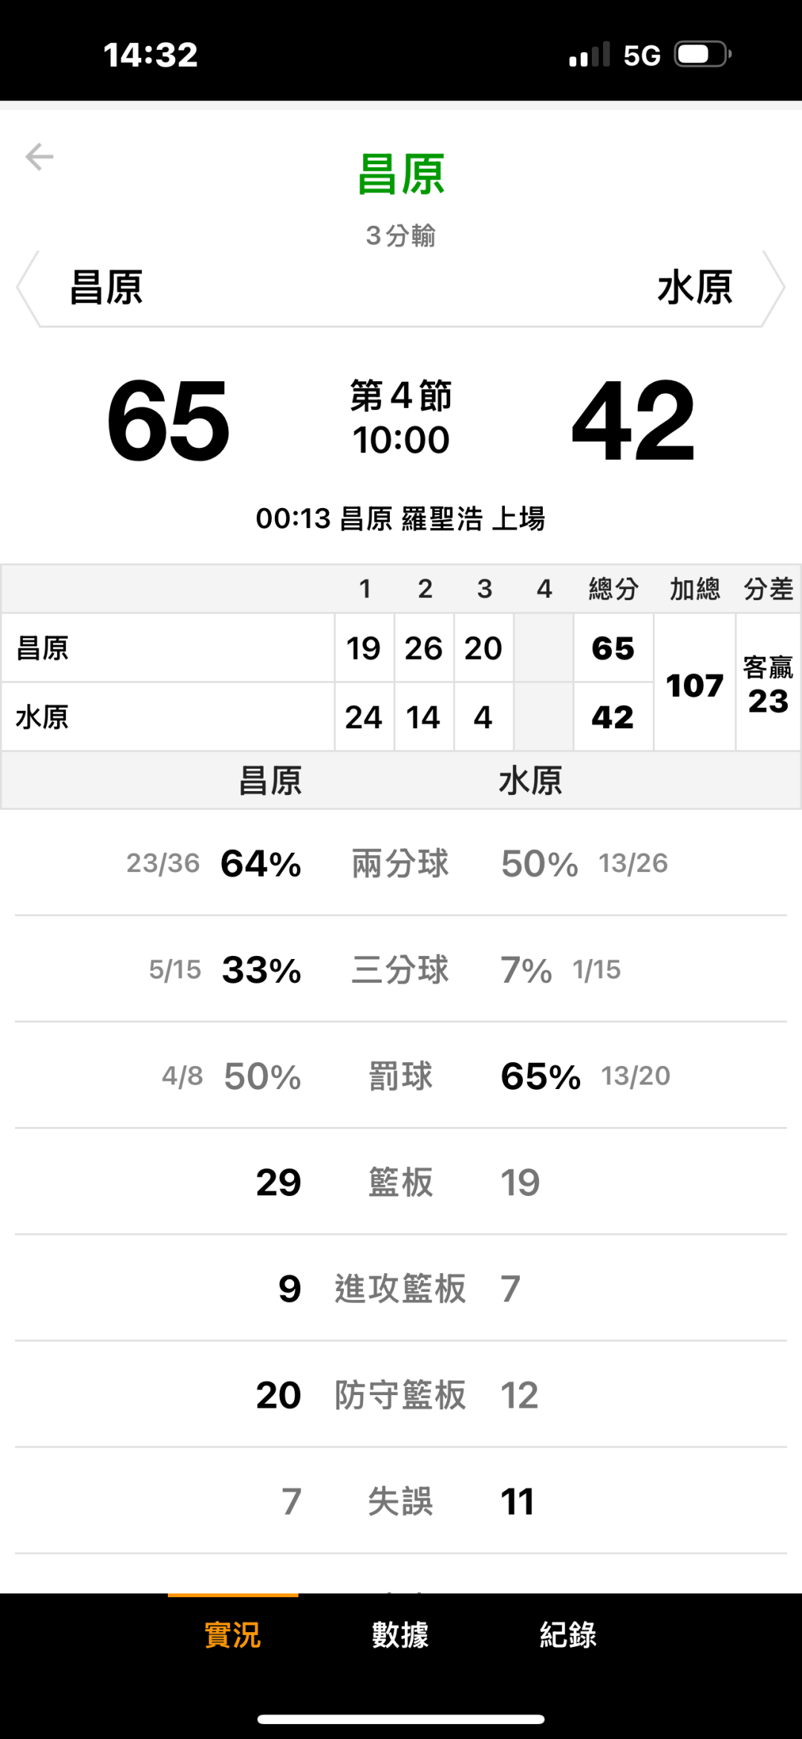Tap the 水原 row in quarter score table
Viewport: 802px width, 1739px height.
point(168,717)
